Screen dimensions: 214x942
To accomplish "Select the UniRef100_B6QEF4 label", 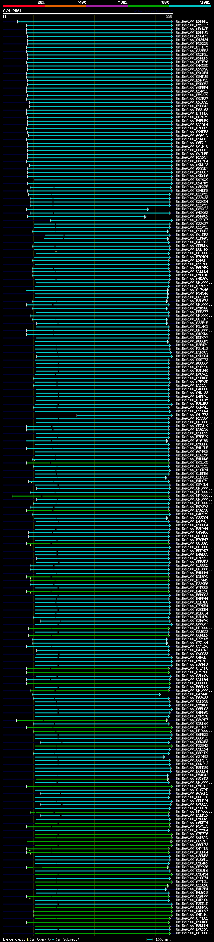I will 192,771.
